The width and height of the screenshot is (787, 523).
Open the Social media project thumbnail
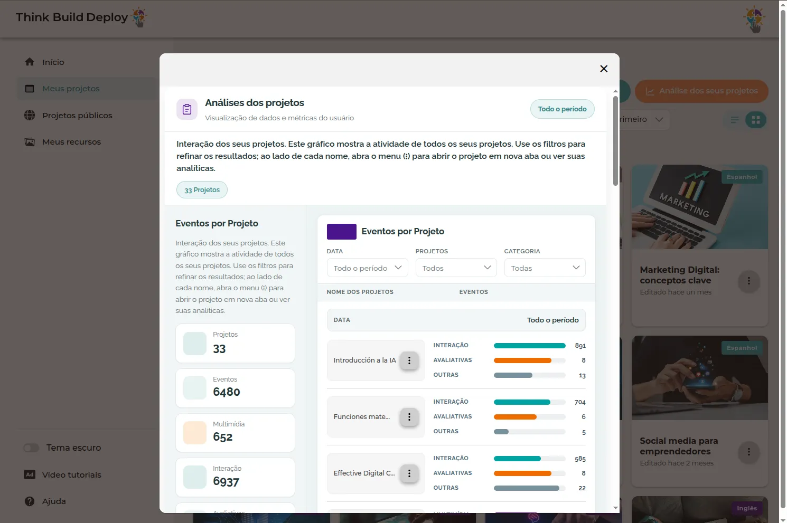(x=700, y=378)
